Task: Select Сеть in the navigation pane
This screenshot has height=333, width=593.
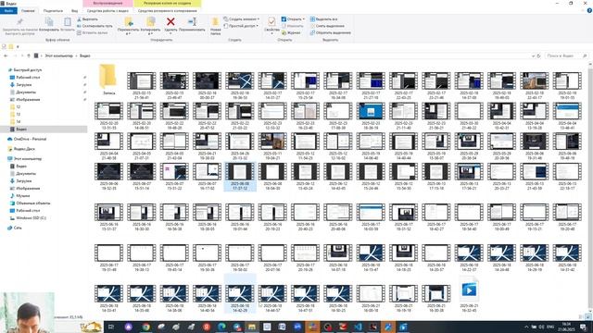Action: [x=17, y=228]
